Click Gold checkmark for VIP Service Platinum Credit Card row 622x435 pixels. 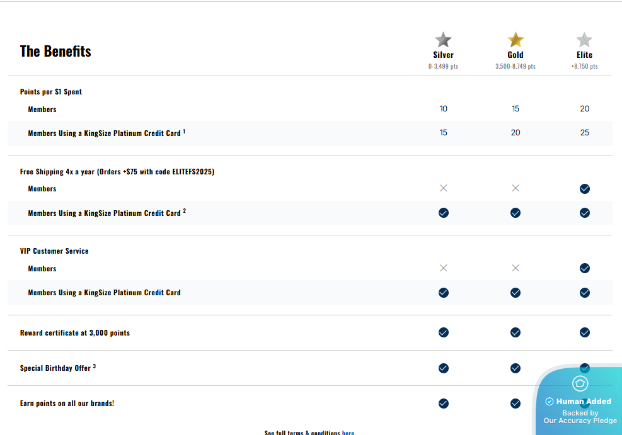pos(515,293)
